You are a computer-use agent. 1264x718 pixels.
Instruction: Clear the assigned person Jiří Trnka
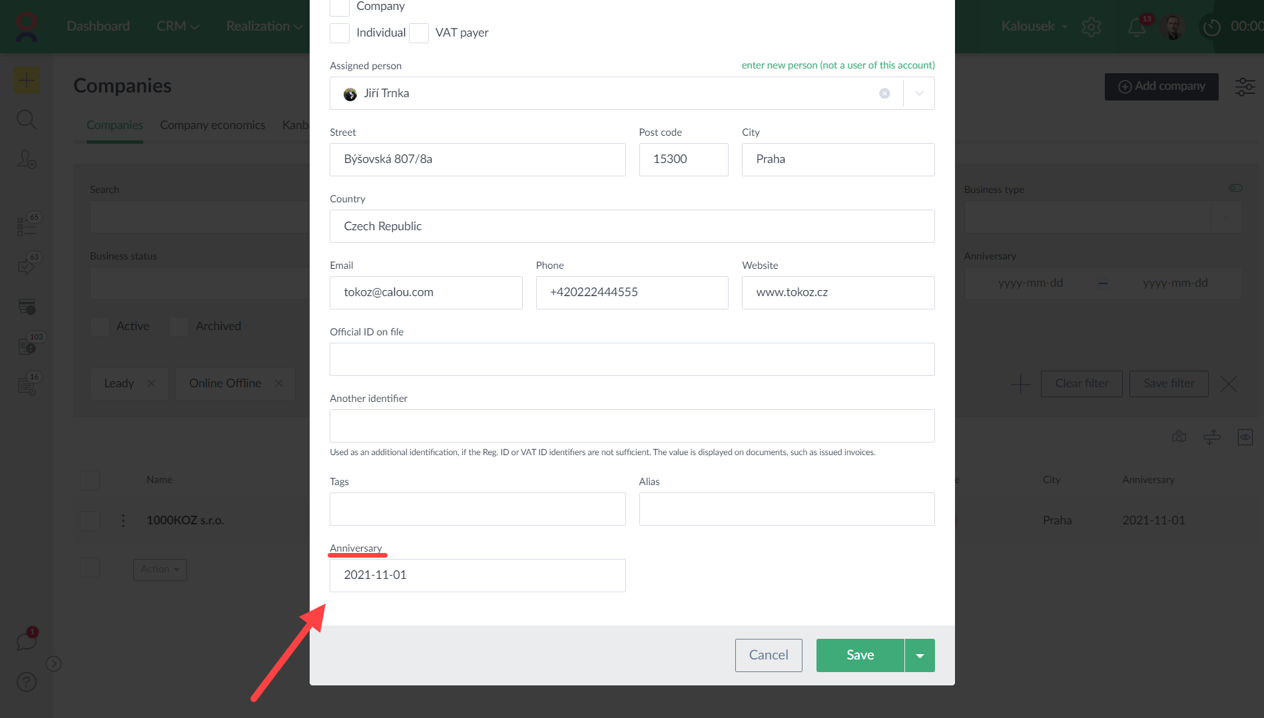884,94
